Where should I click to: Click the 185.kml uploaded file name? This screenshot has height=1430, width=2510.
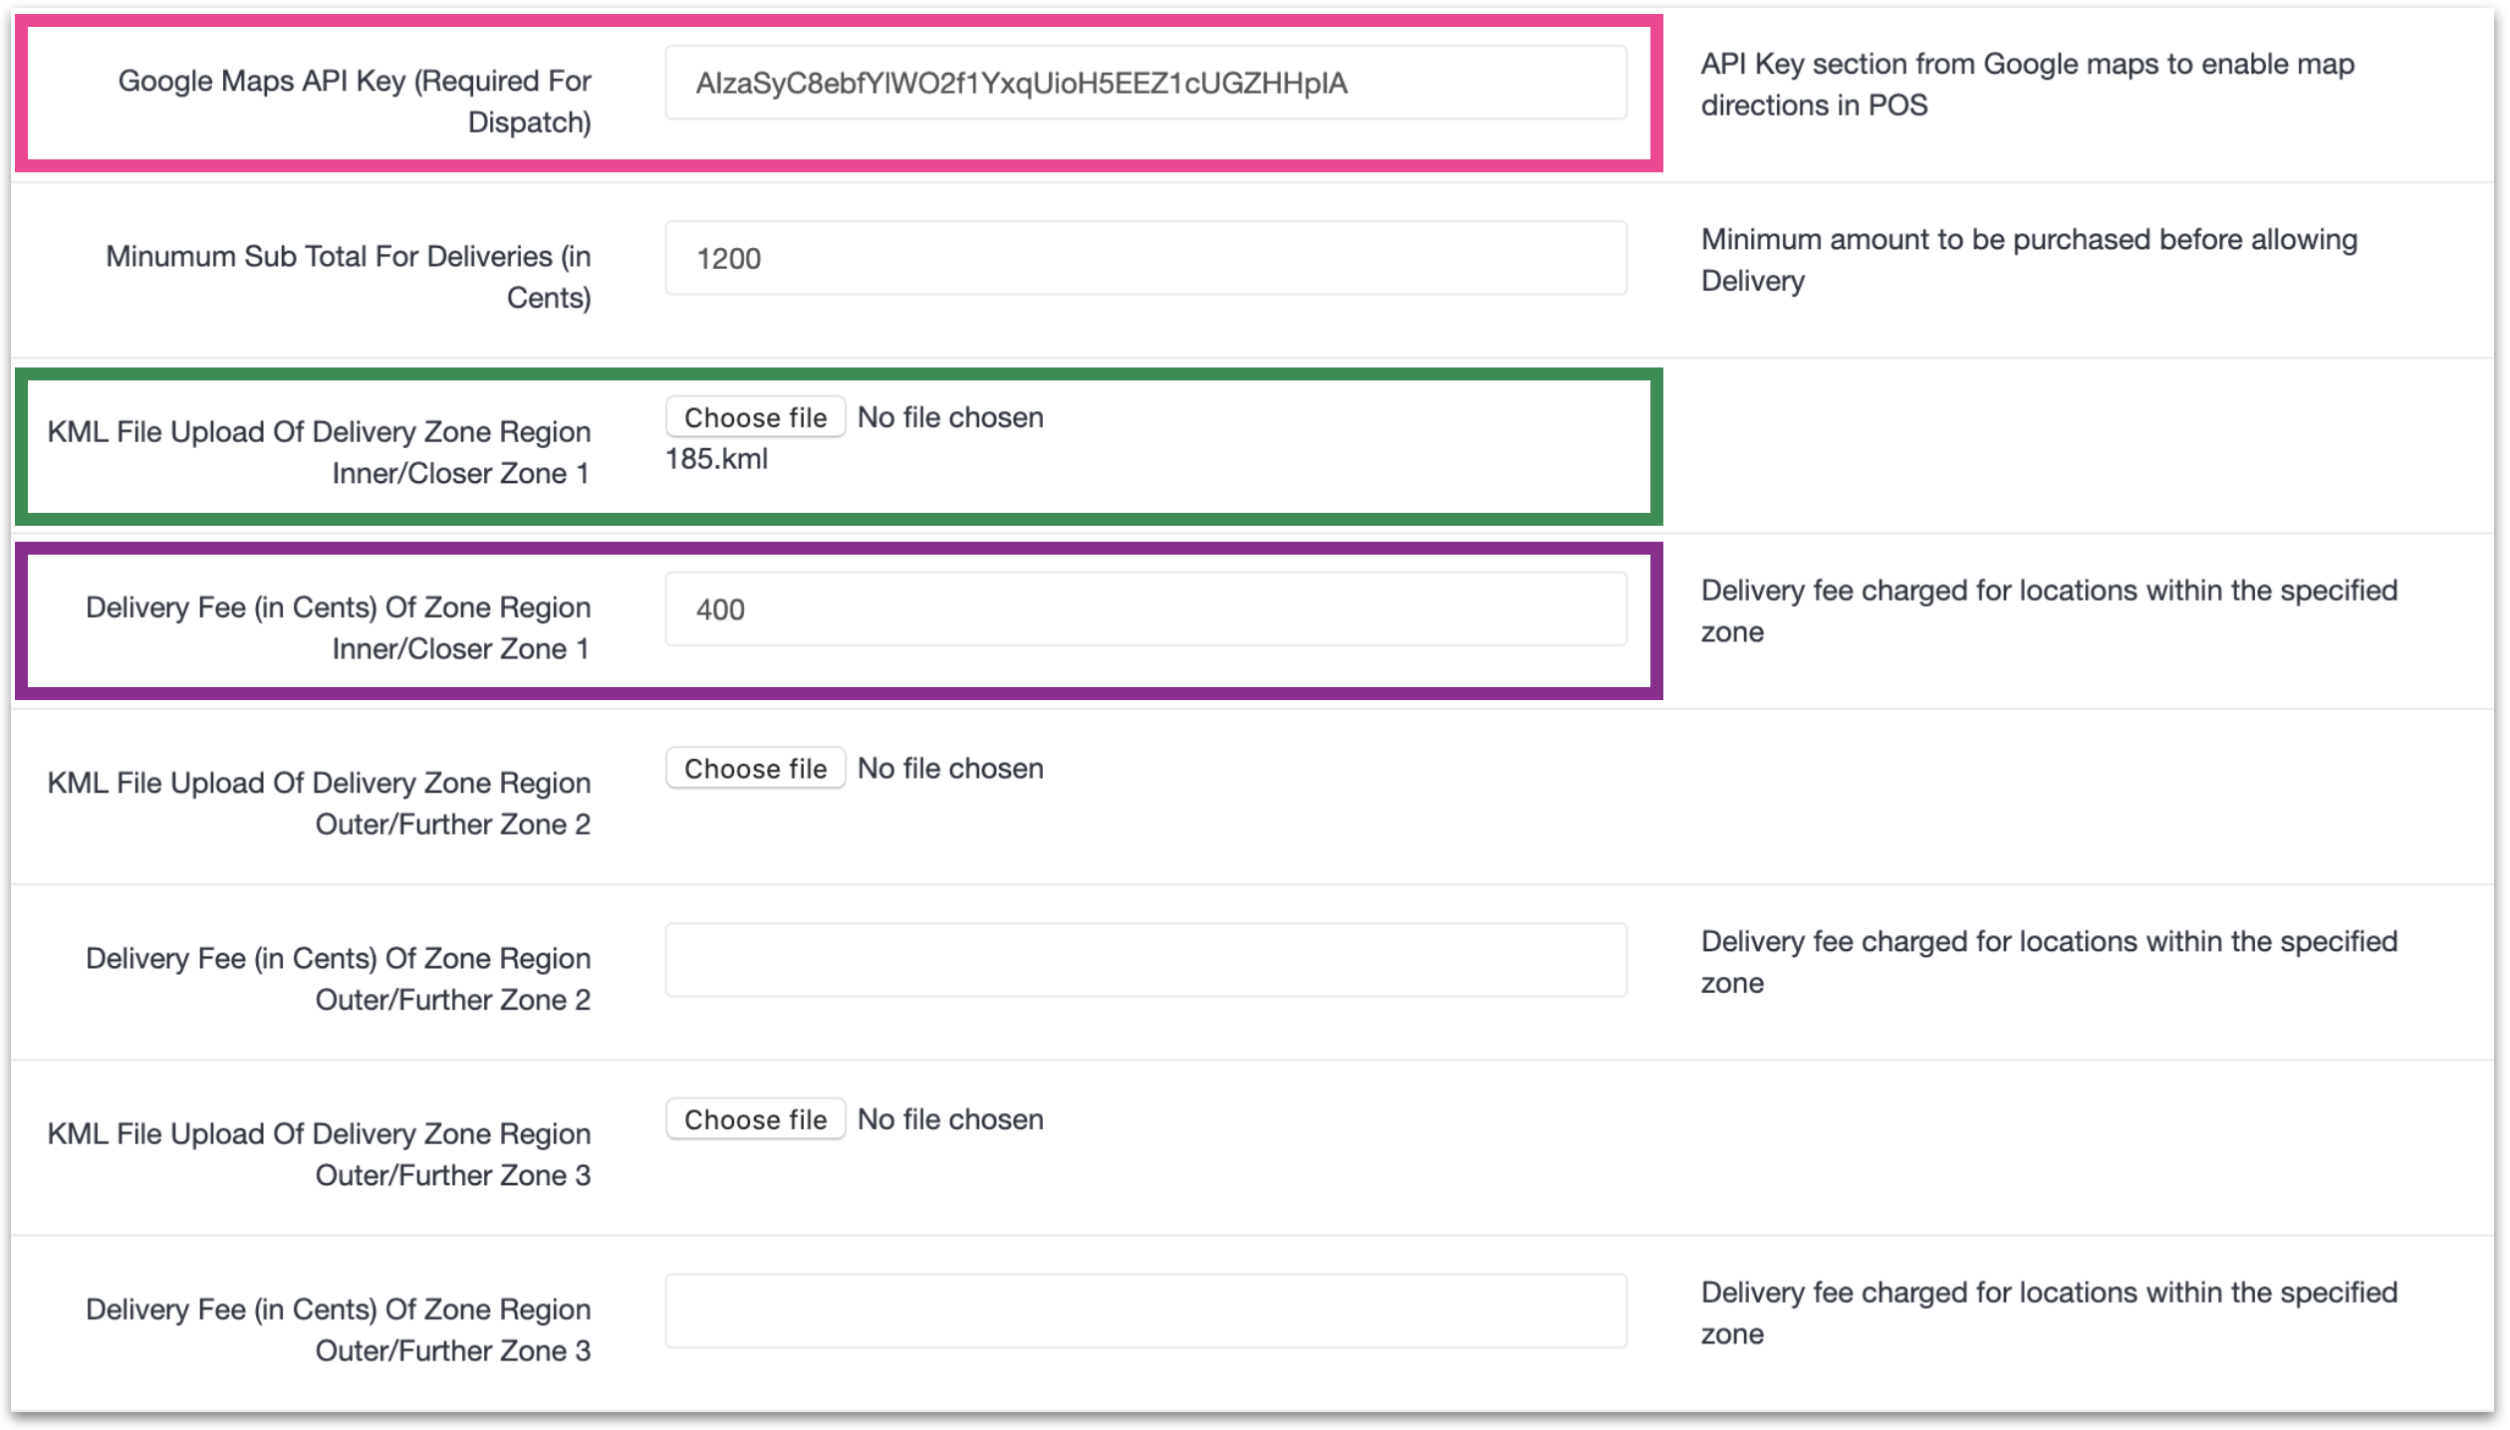[716, 459]
